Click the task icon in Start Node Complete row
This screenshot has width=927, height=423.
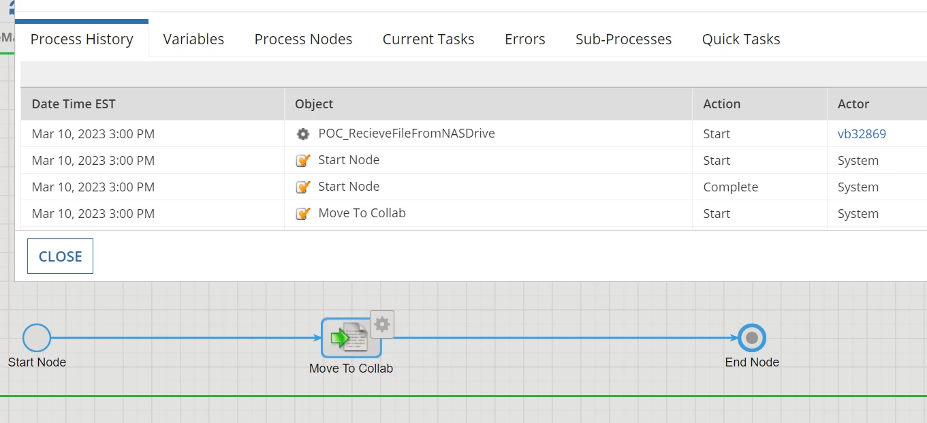[303, 187]
